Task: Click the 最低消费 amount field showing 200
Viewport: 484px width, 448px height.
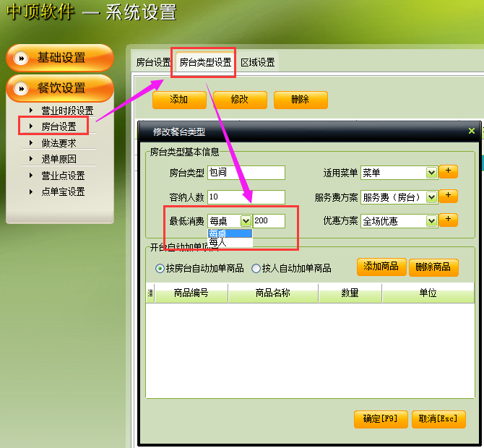Action: [x=269, y=221]
